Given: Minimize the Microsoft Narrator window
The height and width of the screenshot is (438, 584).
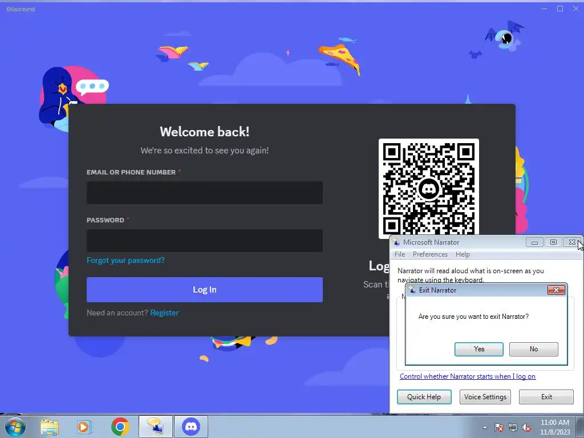Looking at the screenshot, I should [x=534, y=242].
